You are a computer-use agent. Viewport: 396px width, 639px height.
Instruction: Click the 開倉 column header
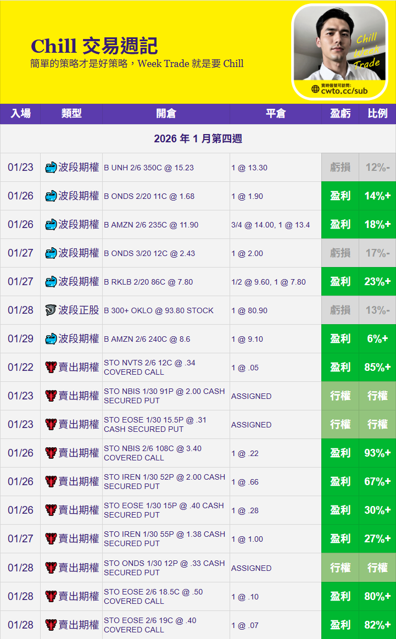pyautogui.click(x=166, y=114)
